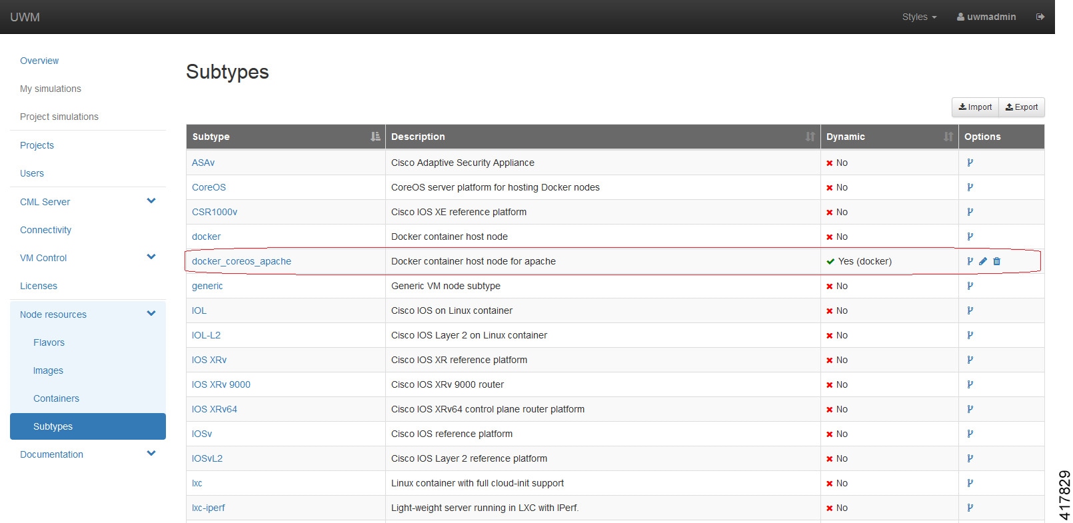The width and height of the screenshot is (1073, 523).
Task: Expand the Documentation chevron
Action: pyautogui.click(x=151, y=453)
